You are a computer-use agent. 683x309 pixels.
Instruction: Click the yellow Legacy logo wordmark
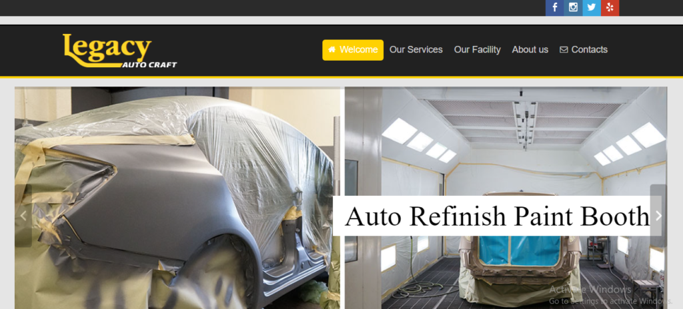(x=107, y=48)
